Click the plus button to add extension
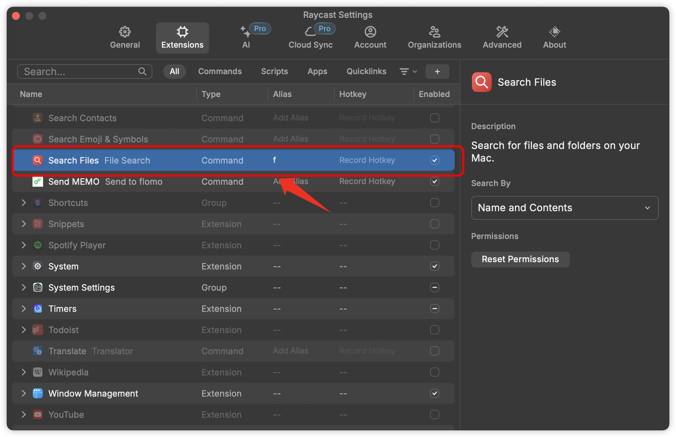The width and height of the screenshot is (676, 437). [437, 72]
